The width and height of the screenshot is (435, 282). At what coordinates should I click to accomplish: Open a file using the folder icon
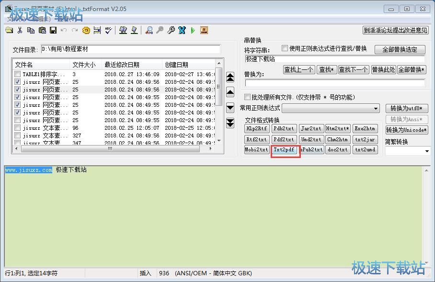pyautogui.click(x=10, y=30)
